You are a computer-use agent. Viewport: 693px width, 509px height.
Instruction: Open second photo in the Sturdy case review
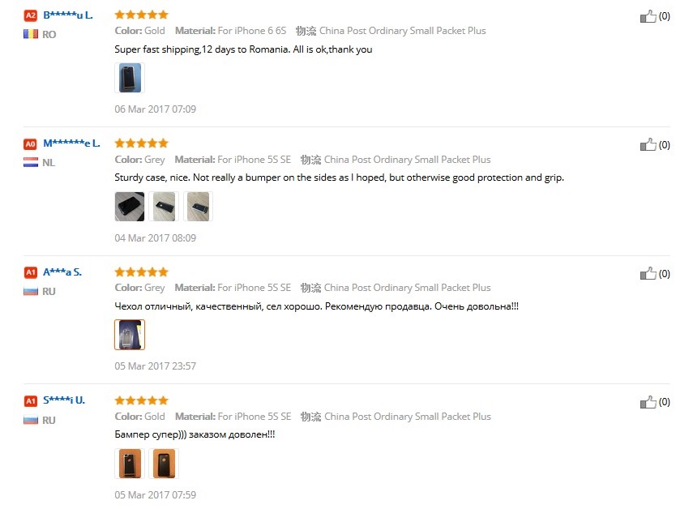pos(163,207)
